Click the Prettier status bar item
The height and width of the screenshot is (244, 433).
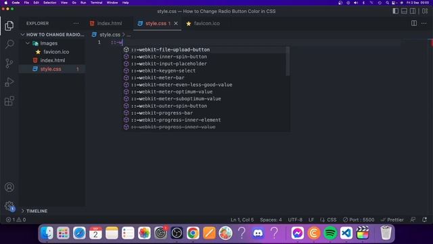392,220
